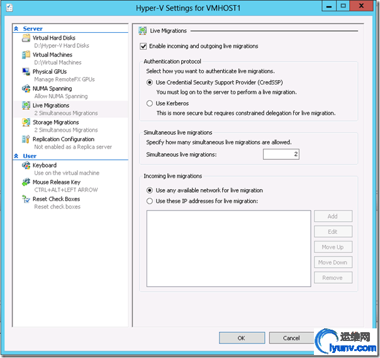Click the Allow NUMA Spanning text
The image size is (380, 358).
[61, 96]
